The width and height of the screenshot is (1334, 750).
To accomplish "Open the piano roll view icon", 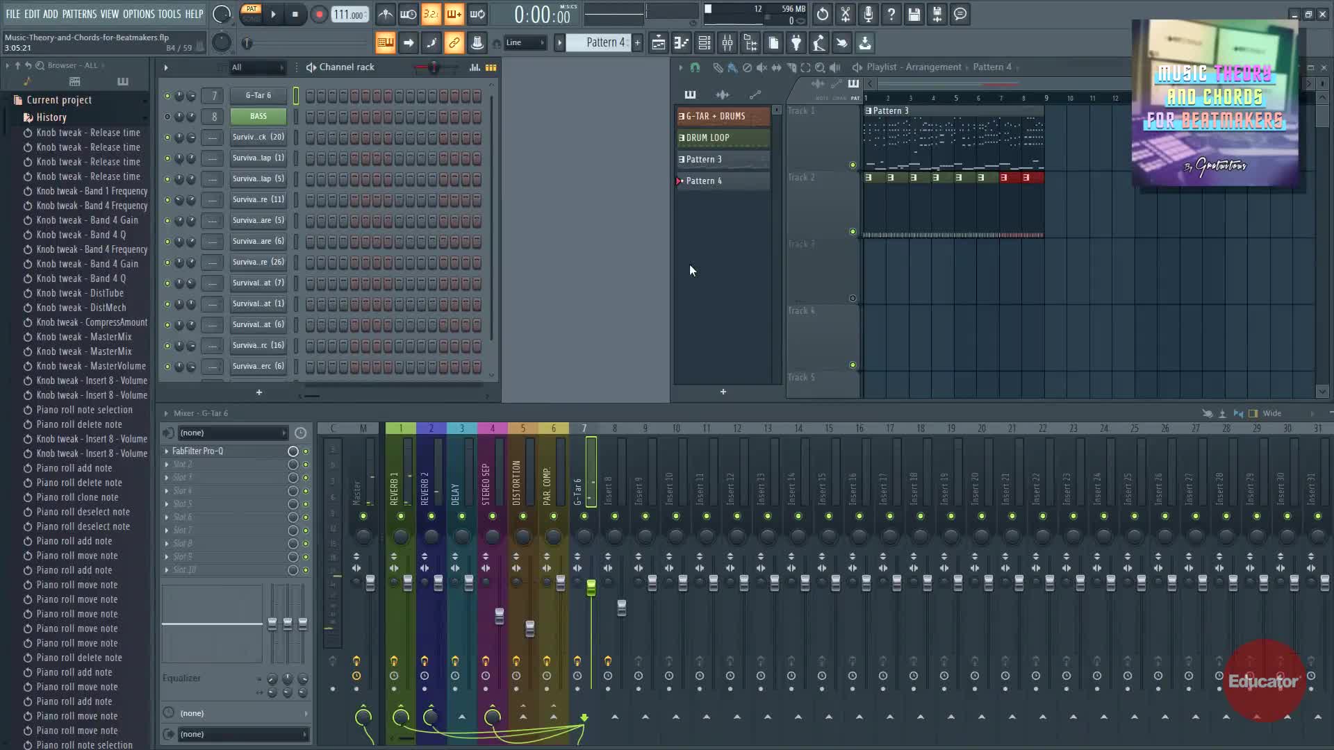I will 682,43.
